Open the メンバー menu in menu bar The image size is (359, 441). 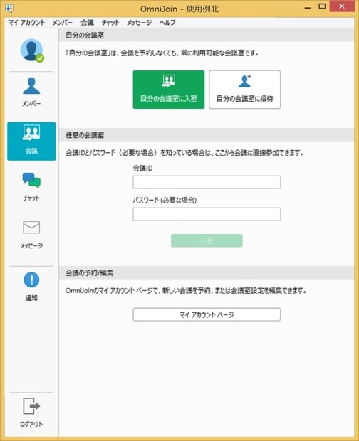63,23
